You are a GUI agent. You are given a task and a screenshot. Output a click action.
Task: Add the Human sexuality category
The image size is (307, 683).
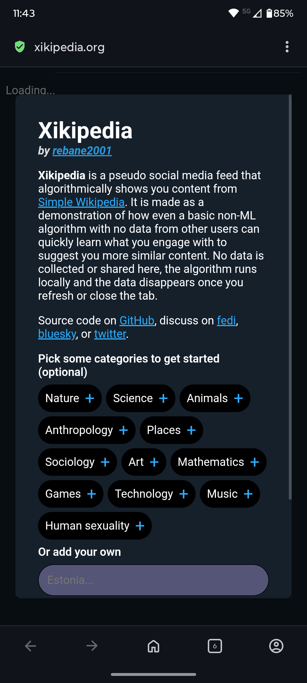click(95, 526)
